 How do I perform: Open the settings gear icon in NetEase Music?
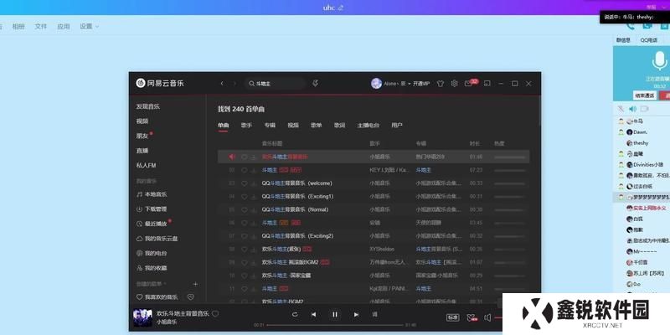coord(454,83)
